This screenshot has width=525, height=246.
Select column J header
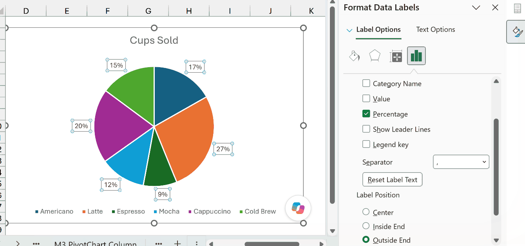coord(271,11)
